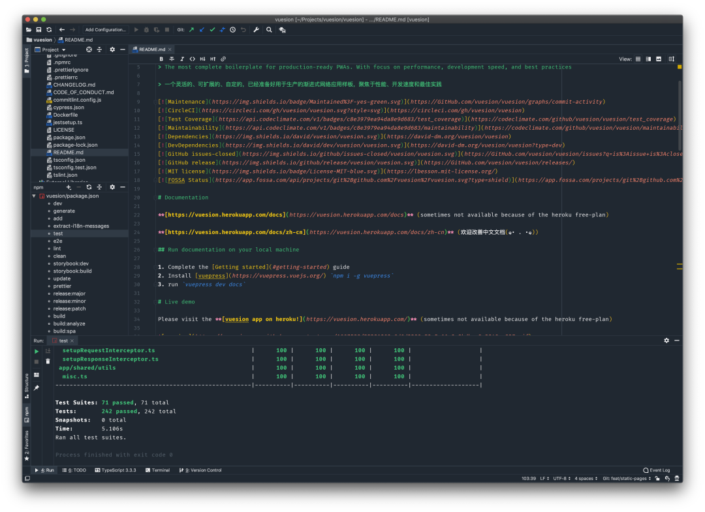The image size is (705, 512).
Task: Insert a link via markdown toolbar
Action: [x=223, y=59]
